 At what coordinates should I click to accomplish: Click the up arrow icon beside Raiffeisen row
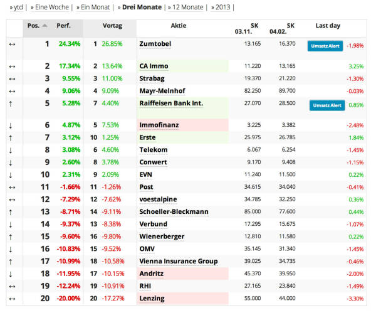click(12, 103)
